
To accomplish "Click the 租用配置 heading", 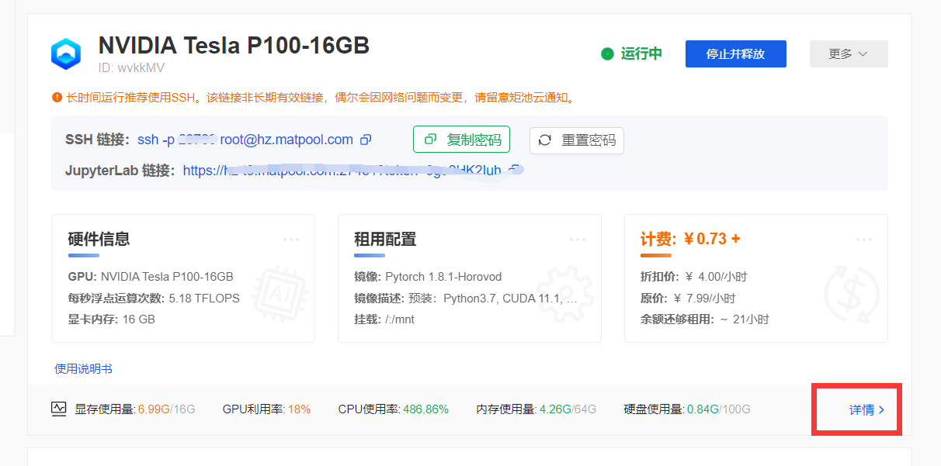I will coord(385,239).
